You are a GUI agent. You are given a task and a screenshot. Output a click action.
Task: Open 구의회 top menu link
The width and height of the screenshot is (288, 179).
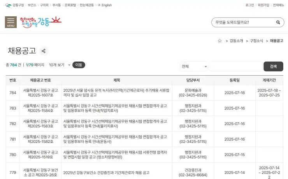tap(44, 5)
